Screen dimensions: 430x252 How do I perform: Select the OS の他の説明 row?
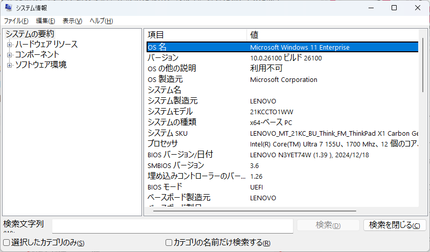click(x=282, y=68)
